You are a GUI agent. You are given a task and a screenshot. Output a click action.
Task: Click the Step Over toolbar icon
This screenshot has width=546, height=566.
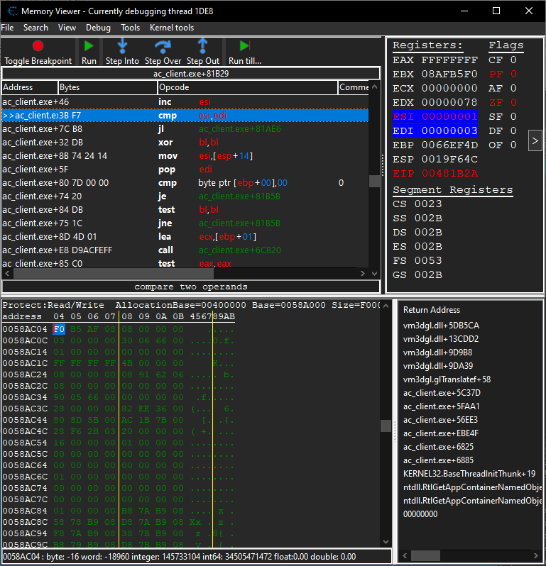(163, 46)
